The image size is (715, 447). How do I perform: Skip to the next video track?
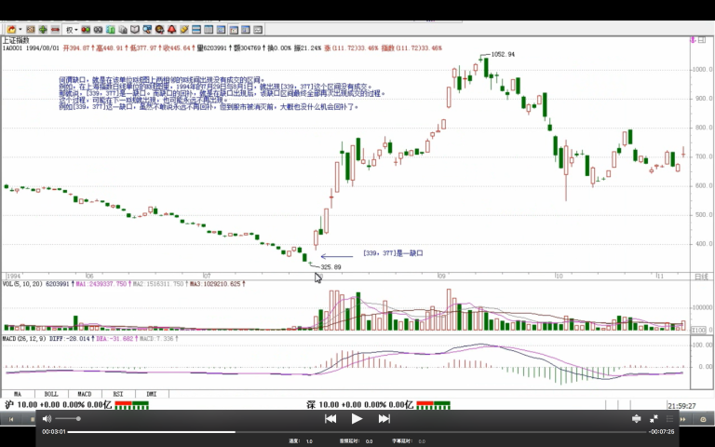tap(383, 419)
